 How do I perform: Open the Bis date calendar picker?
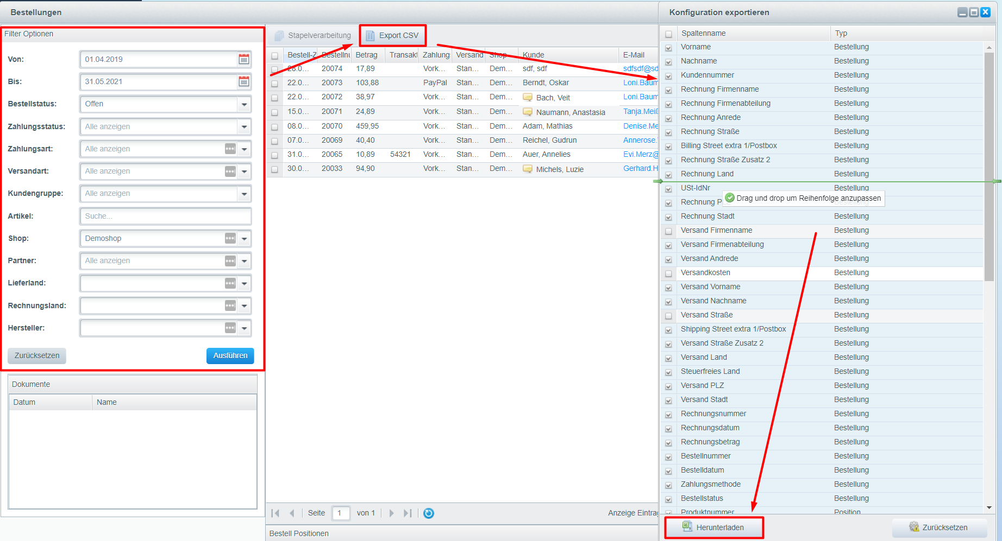[x=244, y=81]
